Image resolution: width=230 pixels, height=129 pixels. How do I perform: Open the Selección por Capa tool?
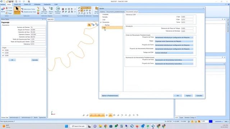44,10
